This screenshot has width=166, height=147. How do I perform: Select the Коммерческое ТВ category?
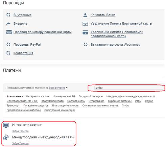[64, 96]
